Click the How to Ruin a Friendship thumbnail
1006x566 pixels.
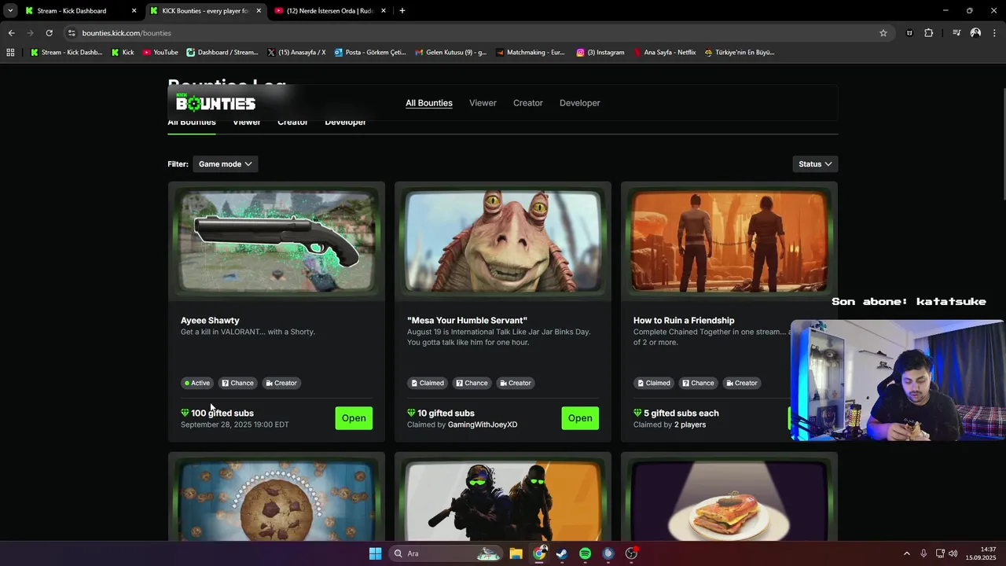point(729,241)
